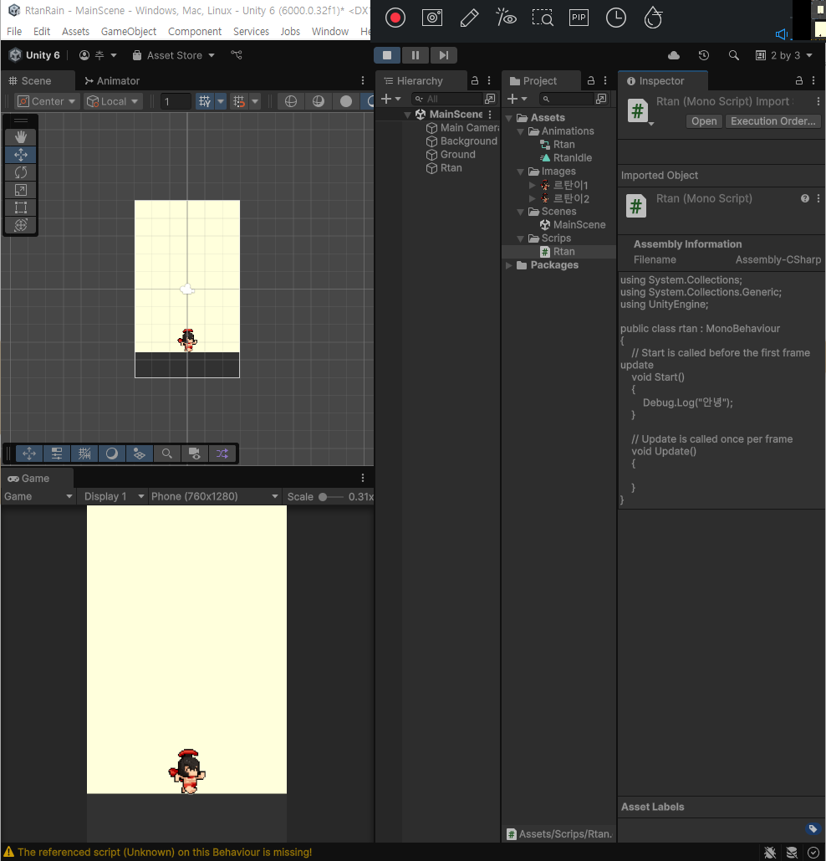Toggle Scene grid visibility button
826x861 pixels.
(x=205, y=101)
